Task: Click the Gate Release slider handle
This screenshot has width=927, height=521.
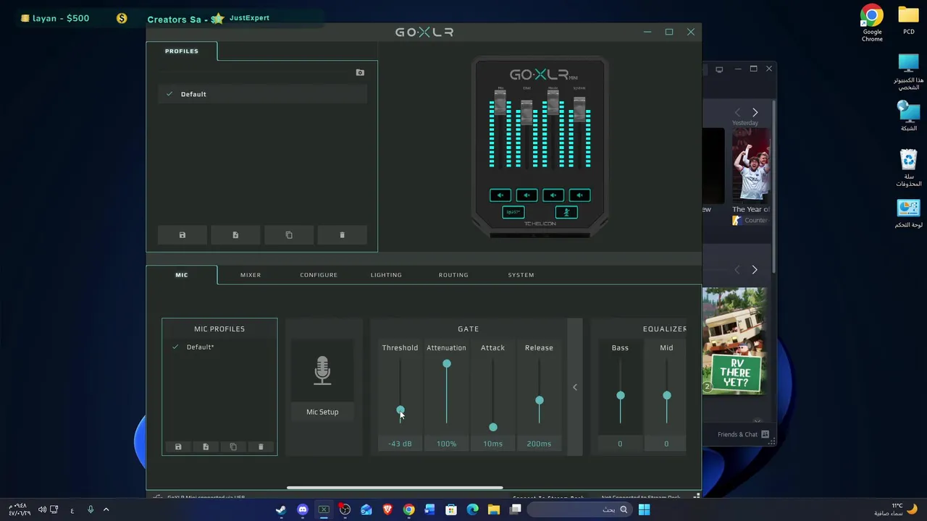Action: click(540, 400)
